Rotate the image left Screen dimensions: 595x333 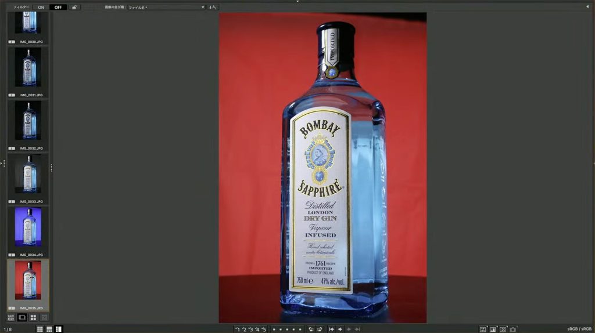[x=311, y=329]
